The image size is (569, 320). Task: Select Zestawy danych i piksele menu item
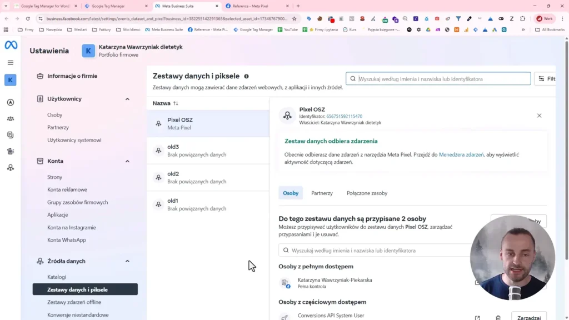coord(85,289)
